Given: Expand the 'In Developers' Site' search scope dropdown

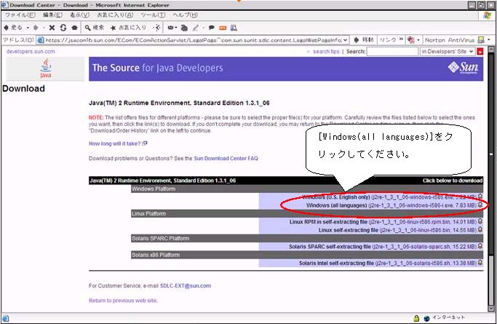Looking at the screenshot, I should pos(471,52).
